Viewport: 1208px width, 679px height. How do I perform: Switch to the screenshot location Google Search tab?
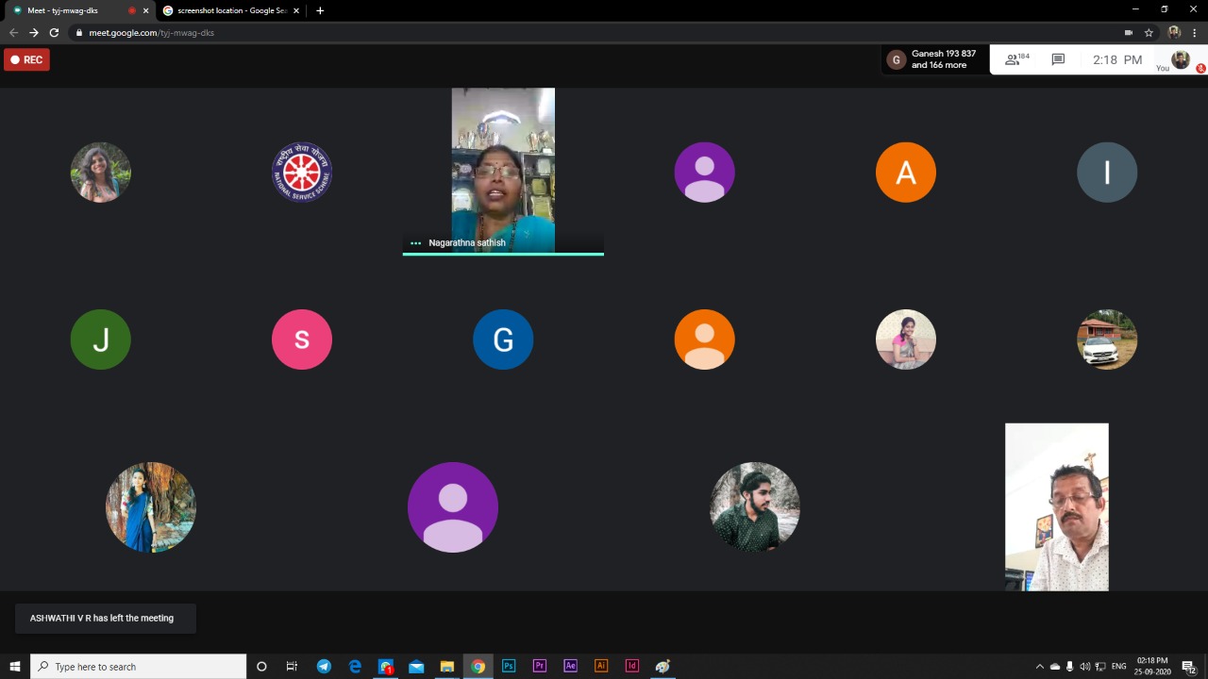coord(231,10)
